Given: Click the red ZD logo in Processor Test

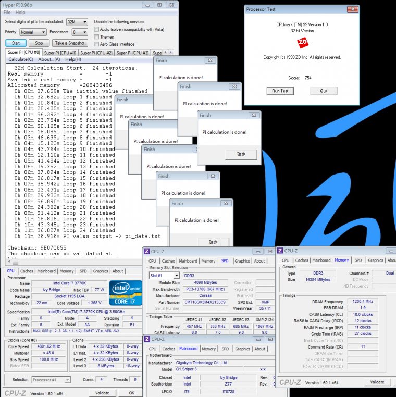Looking at the screenshot, I should point(302,43).
